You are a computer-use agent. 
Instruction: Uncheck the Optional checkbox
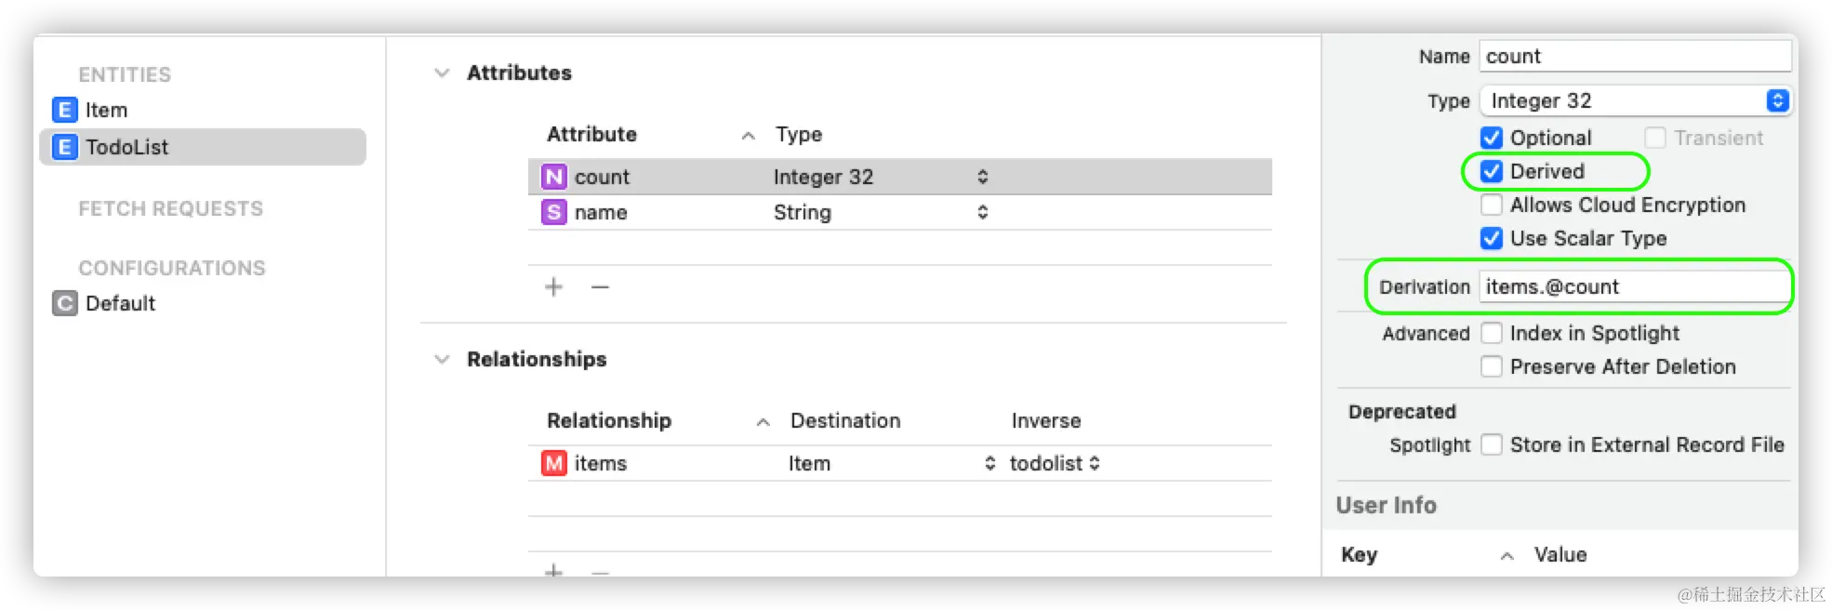[x=1492, y=138]
